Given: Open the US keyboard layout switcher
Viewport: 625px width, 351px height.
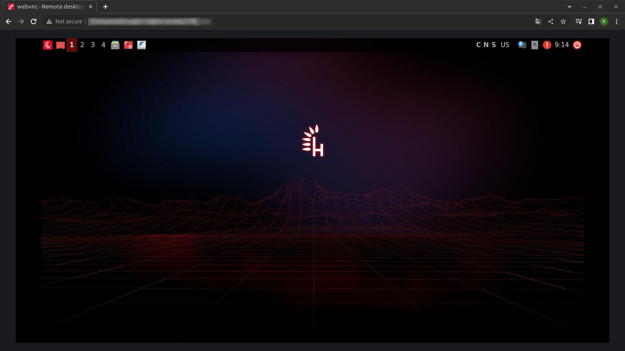Looking at the screenshot, I should pyautogui.click(x=505, y=45).
